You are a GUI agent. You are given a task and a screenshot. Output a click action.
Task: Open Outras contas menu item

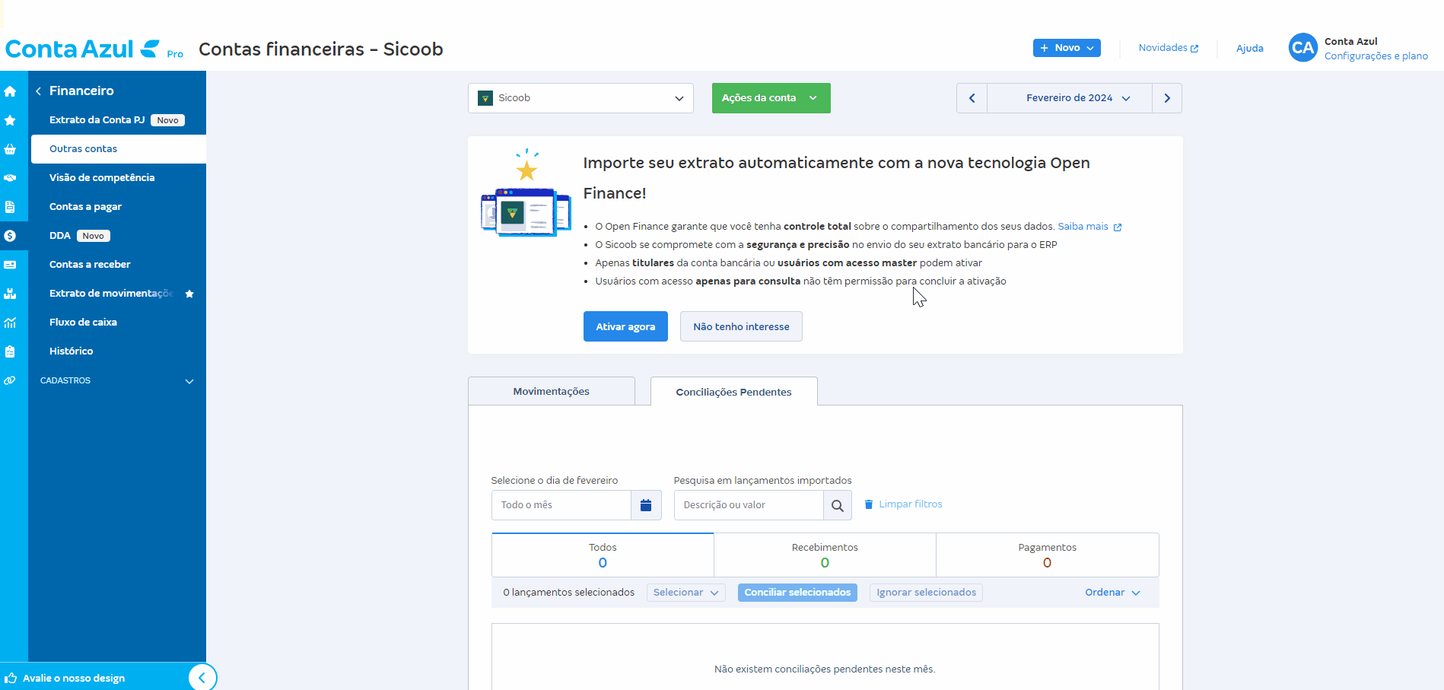[x=119, y=149]
